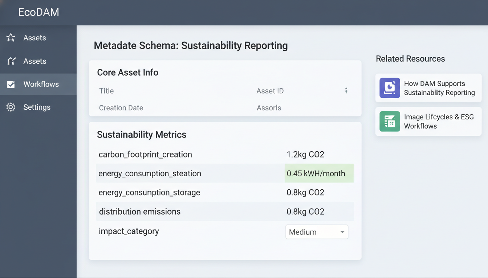The image size is (488, 278).
Task: Click the home-shaped Assets icon
Action: (11, 61)
